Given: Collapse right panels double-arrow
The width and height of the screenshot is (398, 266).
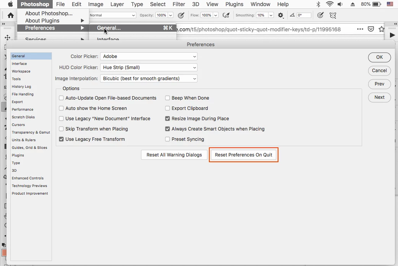Looking at the screenshot, I should pyautogui.click(x=395, y=24).
